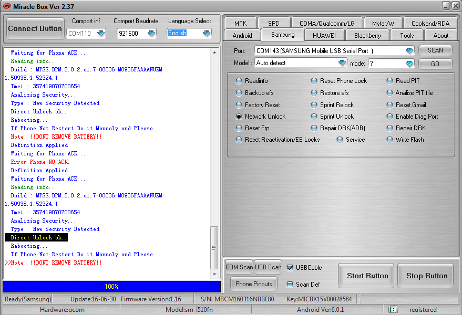
Task: Select the Reset Phone Lock radio button
Action: [314, 81]
